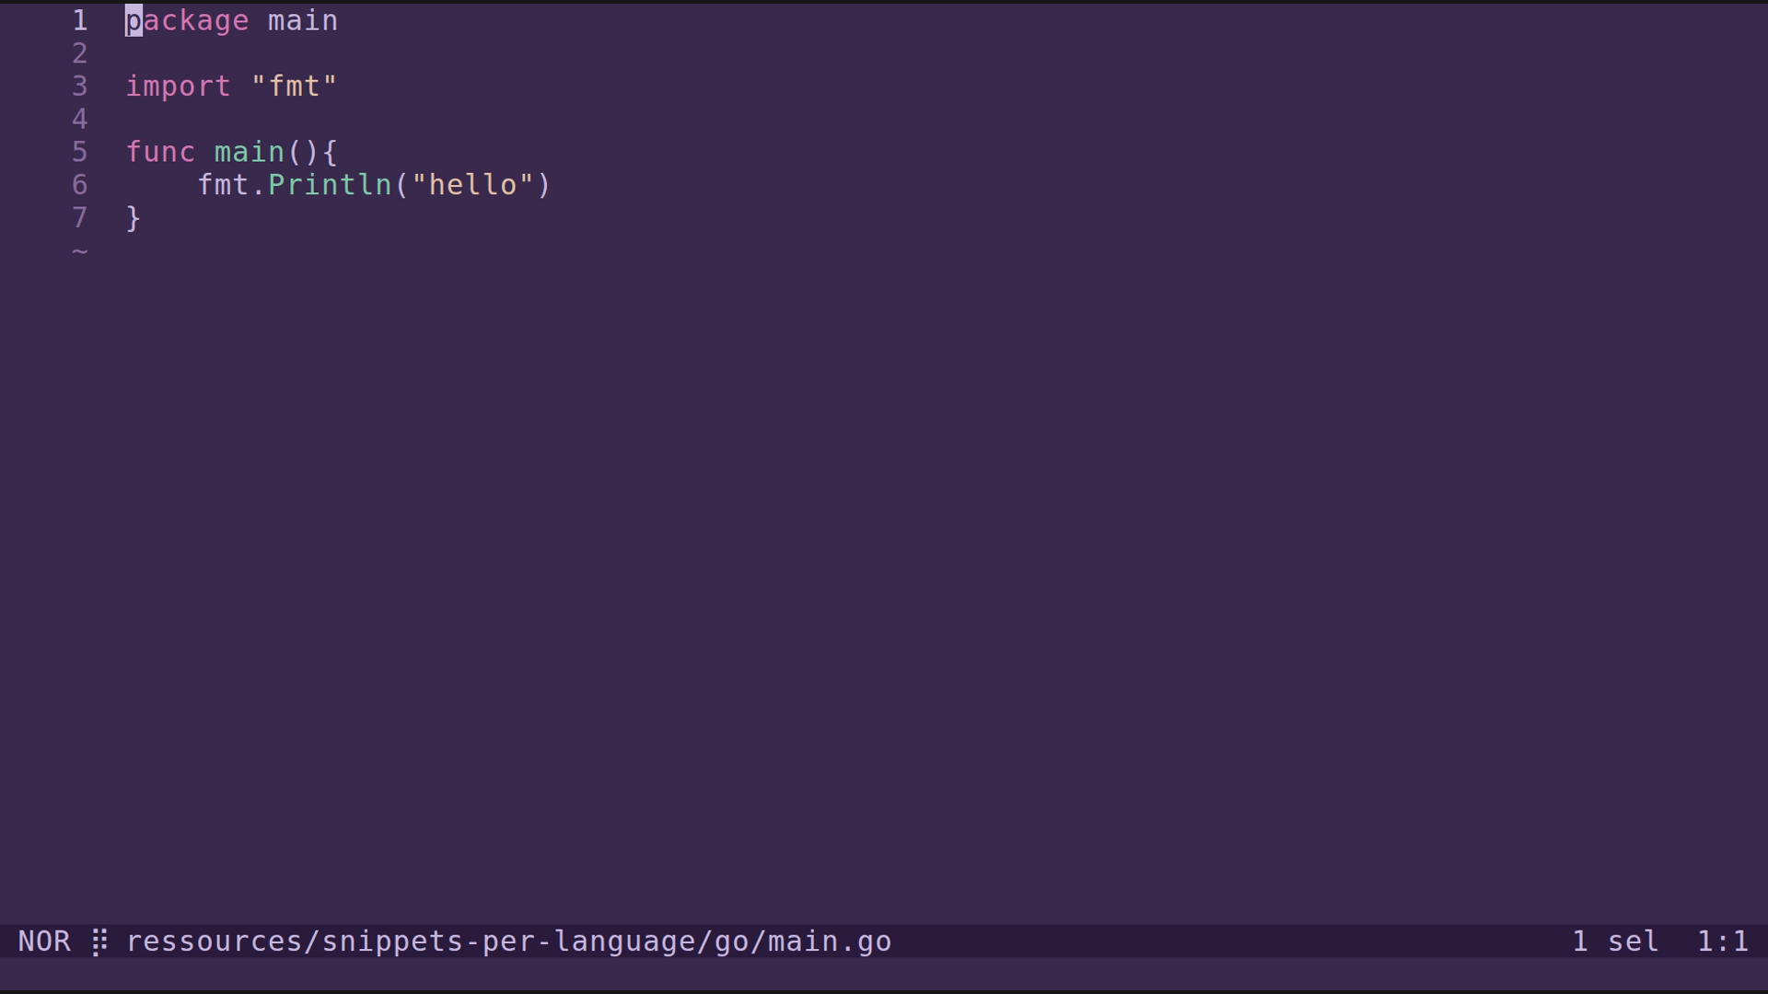Click the 1:1 cursor position indicator
This screenshot has width=1768, height=994.
click(1722, 942)
